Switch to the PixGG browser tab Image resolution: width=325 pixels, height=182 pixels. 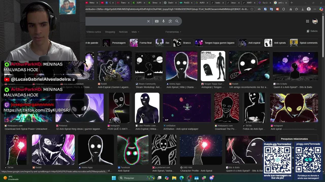click(x=186, y=3)
